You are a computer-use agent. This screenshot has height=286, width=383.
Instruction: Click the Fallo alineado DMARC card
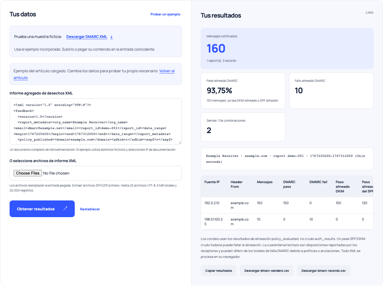pos(331,90)
